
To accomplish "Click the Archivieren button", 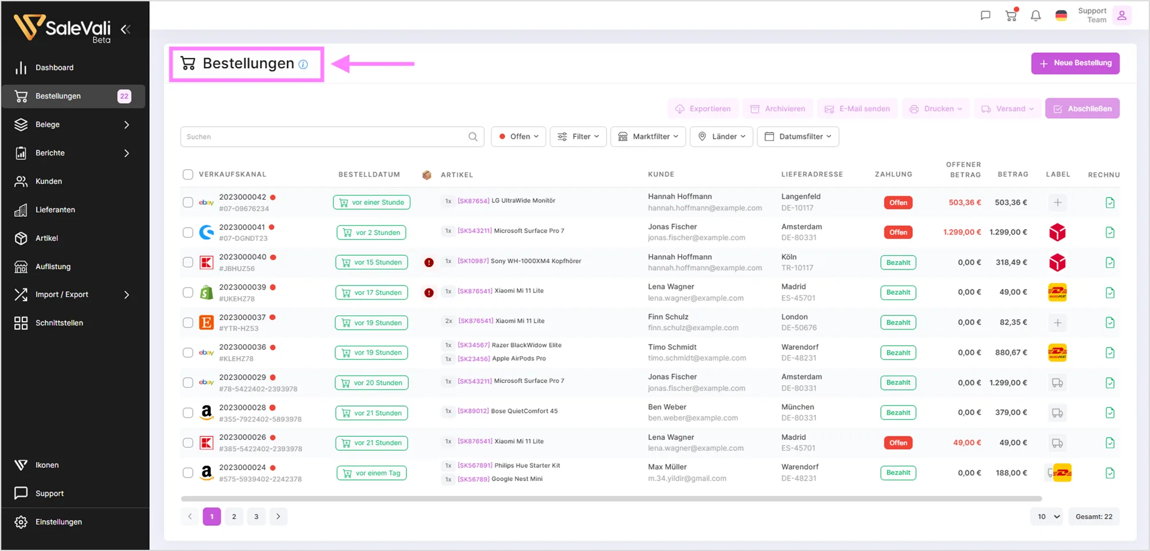I will tap(778, 109).
